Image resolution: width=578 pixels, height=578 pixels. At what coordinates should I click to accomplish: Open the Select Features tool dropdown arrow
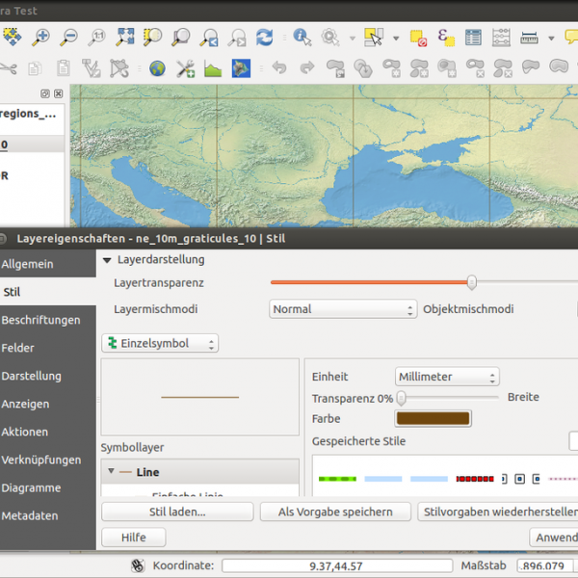tap(396, 38)
